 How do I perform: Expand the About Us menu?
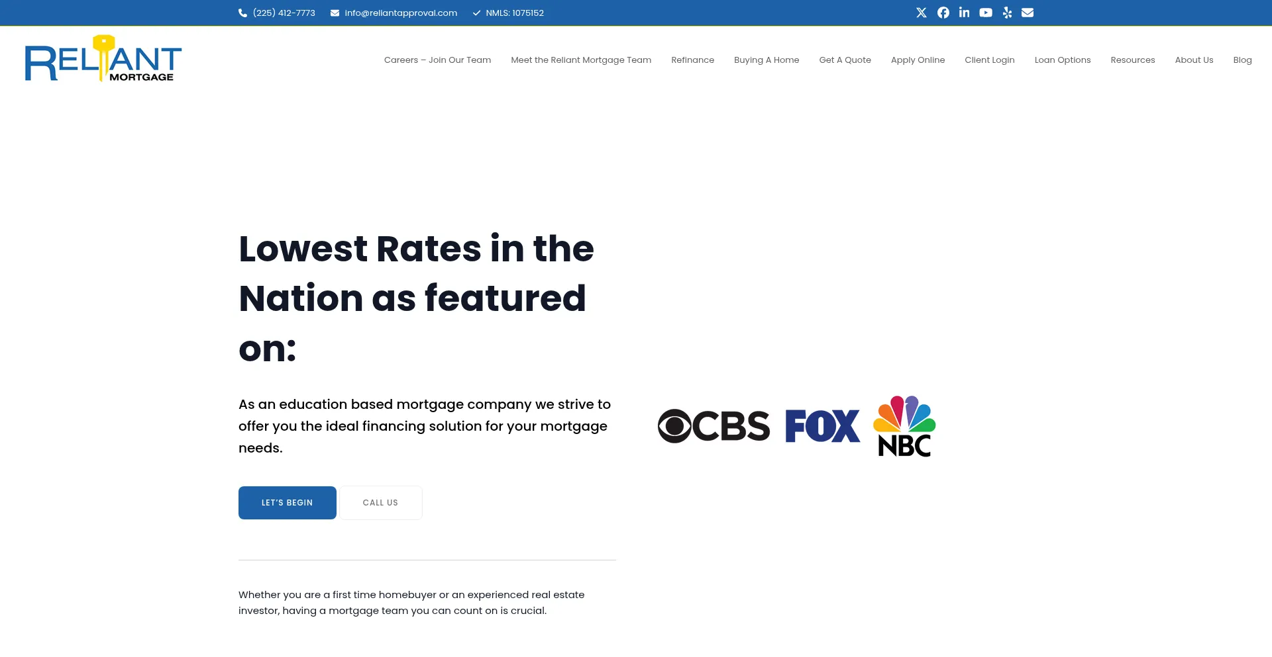tap(1194, 60)
